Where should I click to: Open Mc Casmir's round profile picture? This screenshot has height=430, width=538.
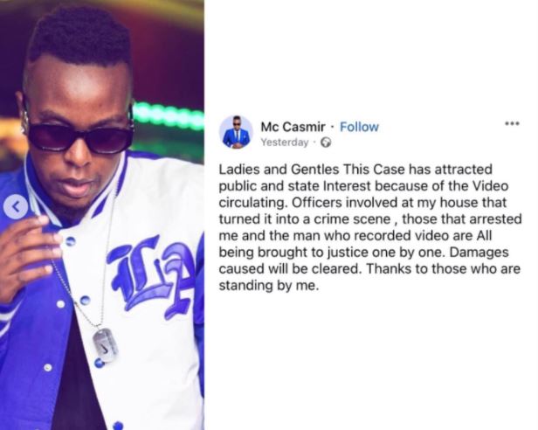[236, 132]
